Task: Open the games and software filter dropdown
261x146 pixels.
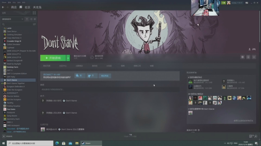Action: pyautogui.click(x=13, y=19)
